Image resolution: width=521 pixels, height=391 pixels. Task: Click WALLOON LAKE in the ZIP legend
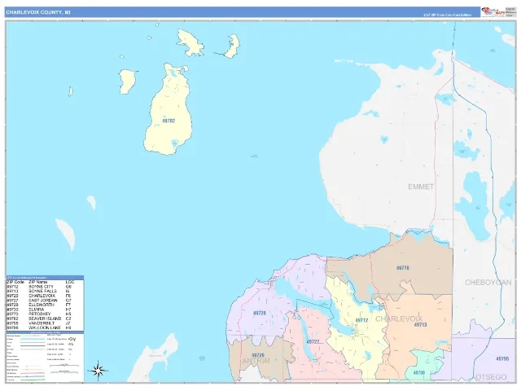[45, 327]
